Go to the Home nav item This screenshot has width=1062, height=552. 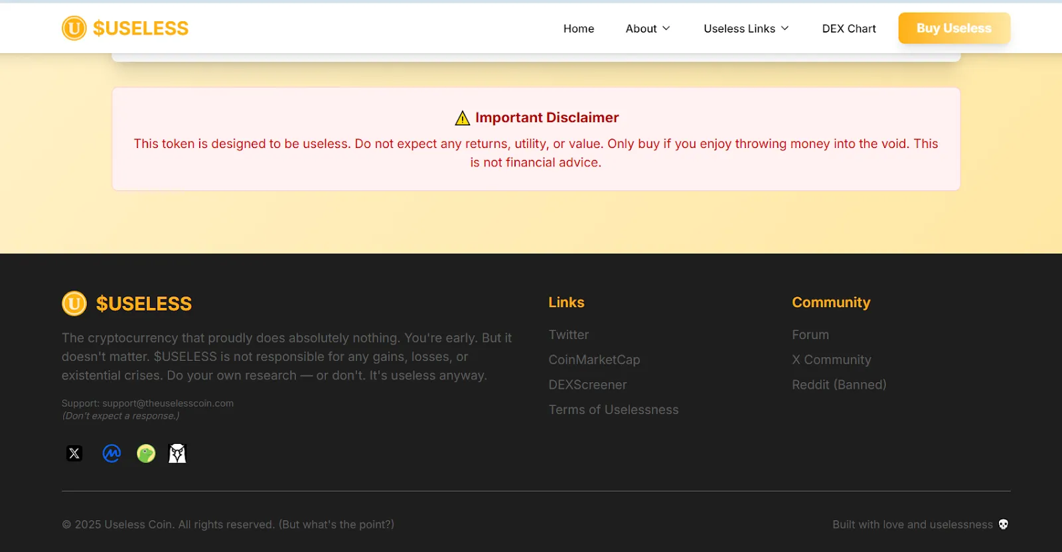pyautogui.click(x=579, y=29)
